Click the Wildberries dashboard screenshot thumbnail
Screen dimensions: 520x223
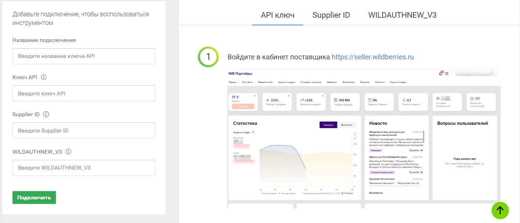(364, 139)
